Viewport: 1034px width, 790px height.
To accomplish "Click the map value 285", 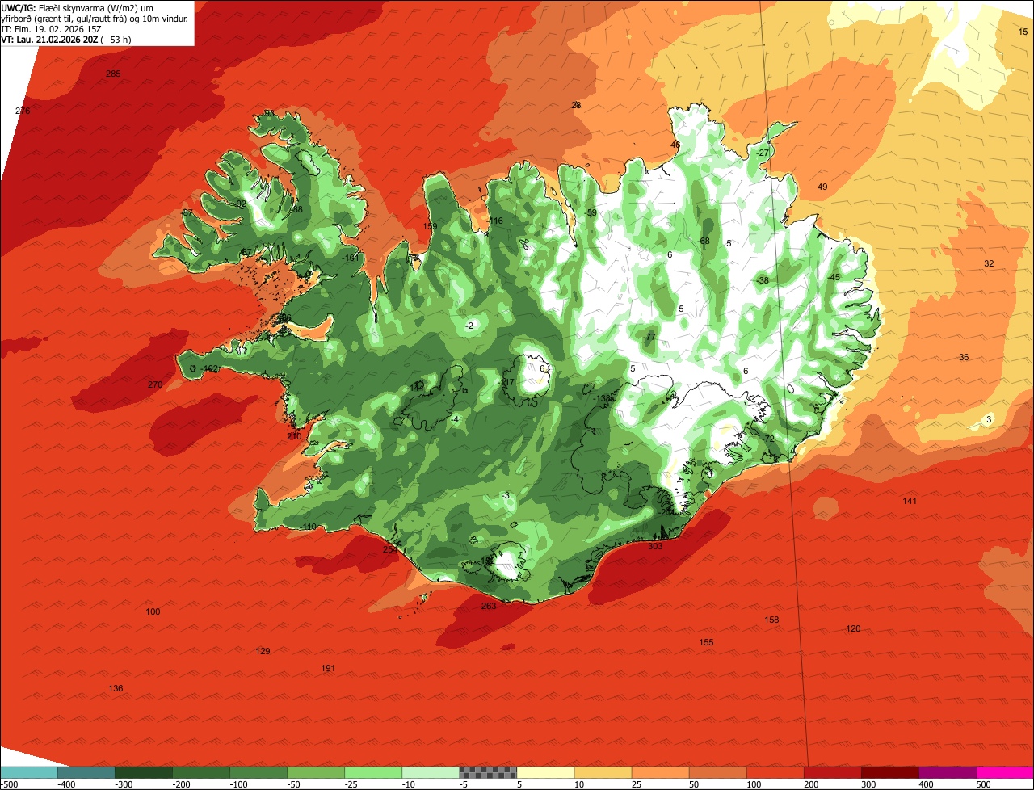I will (113, 74).
